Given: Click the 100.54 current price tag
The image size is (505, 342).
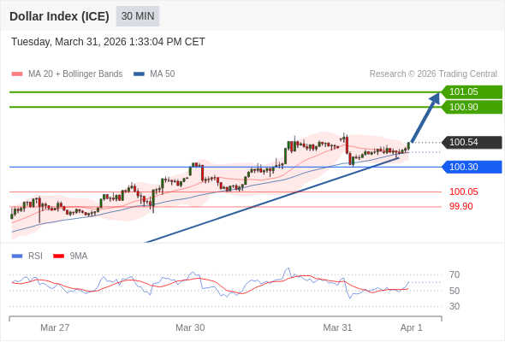Looking at the screenshot, I should (472, 142).
